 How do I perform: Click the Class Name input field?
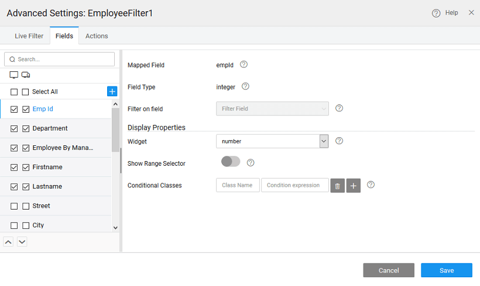click(238, 185)
